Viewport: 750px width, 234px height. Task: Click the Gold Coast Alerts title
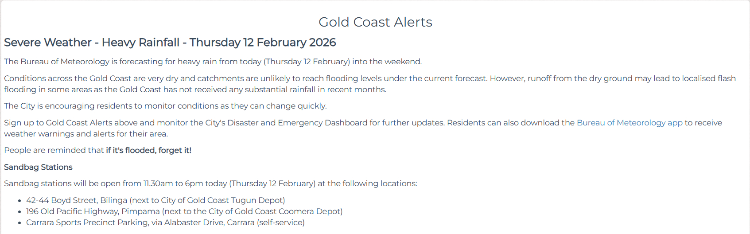375,22
